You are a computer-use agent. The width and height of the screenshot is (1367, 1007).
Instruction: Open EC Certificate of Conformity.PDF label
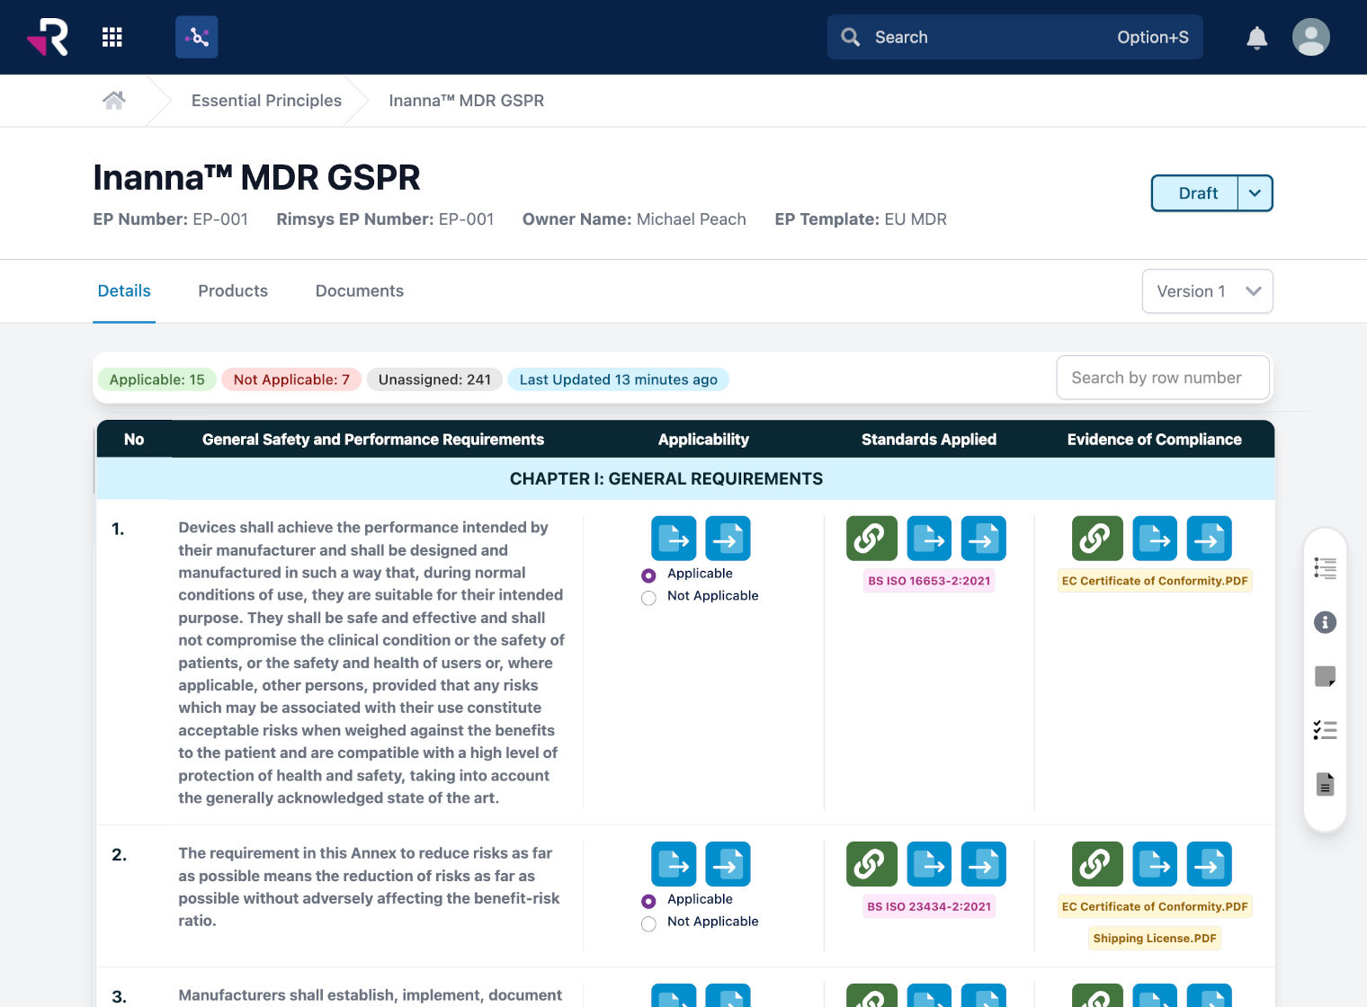click(1155, 580)
